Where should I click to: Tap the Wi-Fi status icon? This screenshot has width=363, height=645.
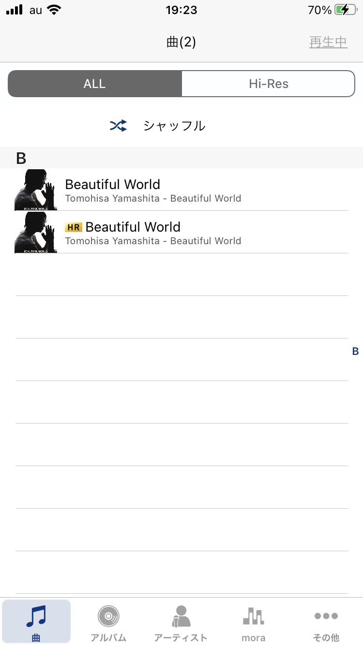(55, 10)
